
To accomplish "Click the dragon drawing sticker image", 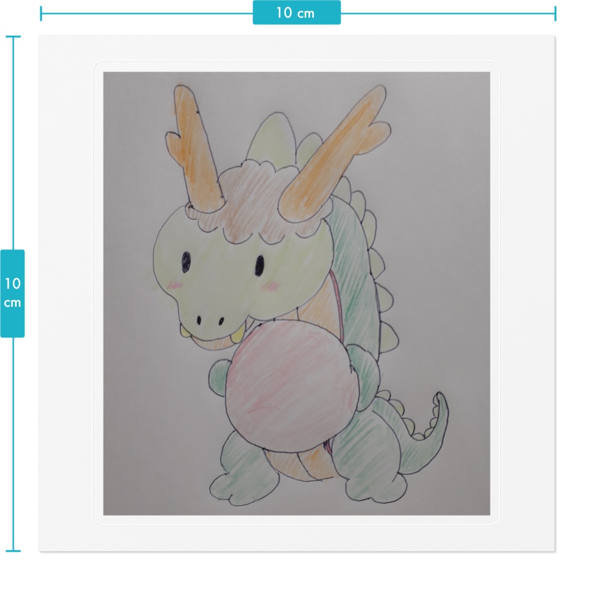I will 297,293.
